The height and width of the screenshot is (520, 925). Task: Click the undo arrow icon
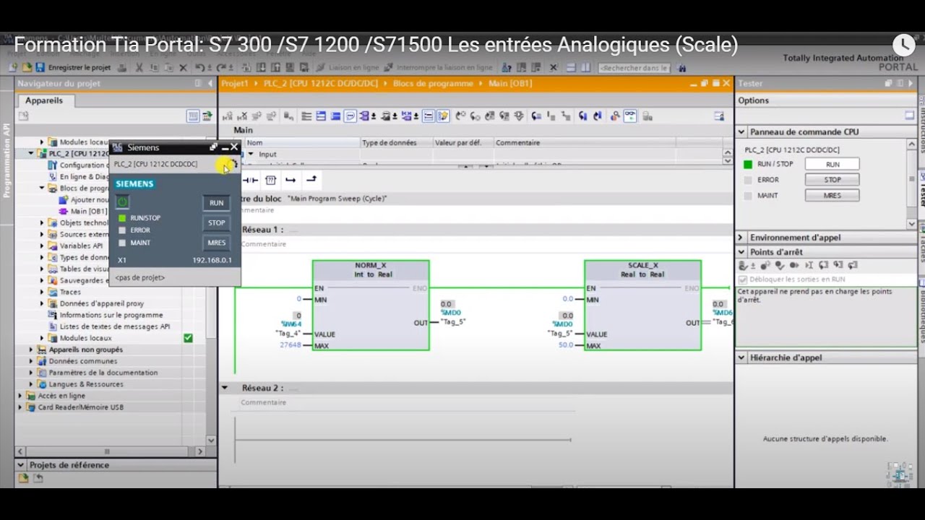[200, 67]
